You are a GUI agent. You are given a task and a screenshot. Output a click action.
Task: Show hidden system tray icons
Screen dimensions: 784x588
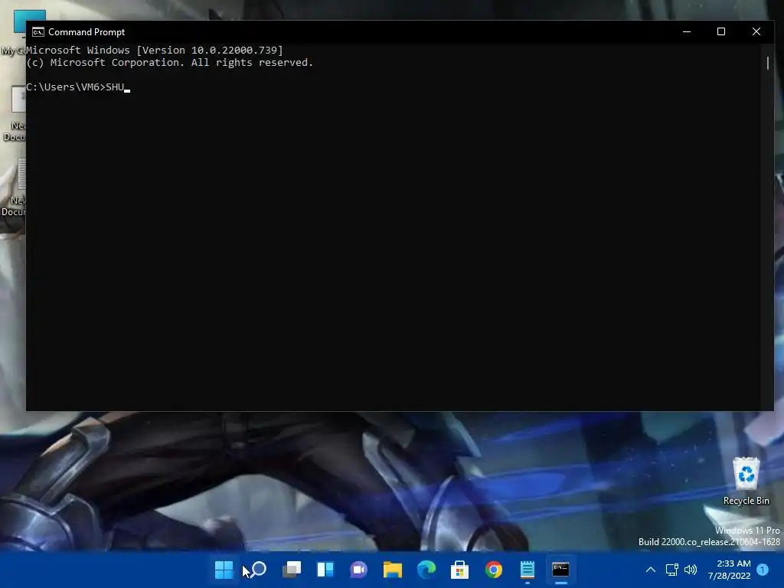click(x=651, y=570)
